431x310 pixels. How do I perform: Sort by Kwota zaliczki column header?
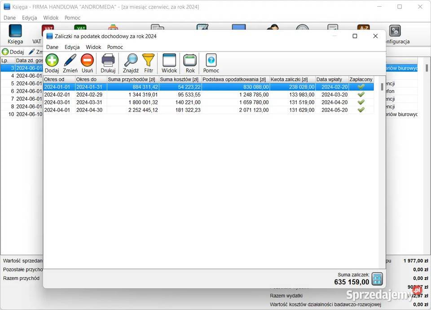point(292,80)
